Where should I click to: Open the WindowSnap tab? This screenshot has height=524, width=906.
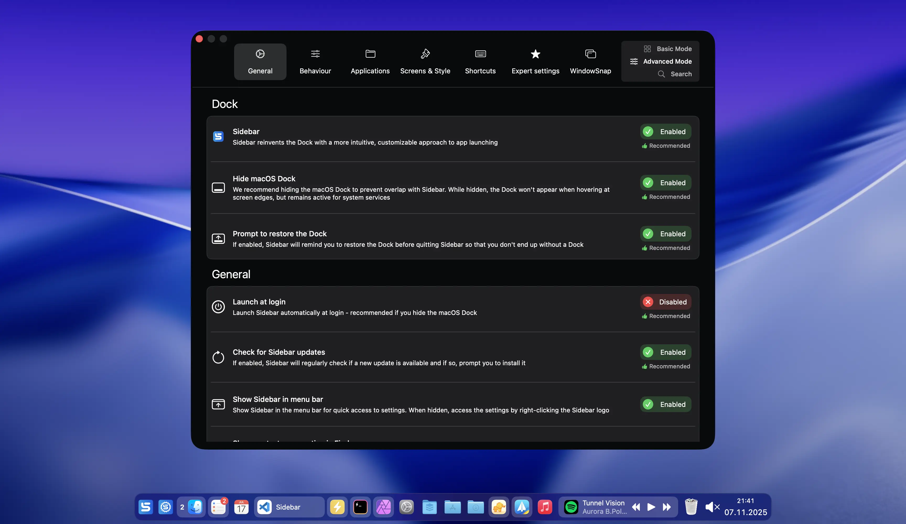point(590,62)
